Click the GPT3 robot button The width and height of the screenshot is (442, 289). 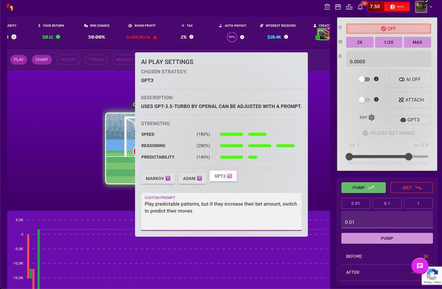tap(410, 119)
